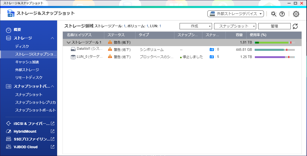Click the LUN_0 usage bar

pos(275,57)
